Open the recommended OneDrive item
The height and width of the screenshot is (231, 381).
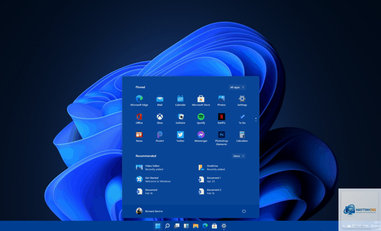pos(212,167)
